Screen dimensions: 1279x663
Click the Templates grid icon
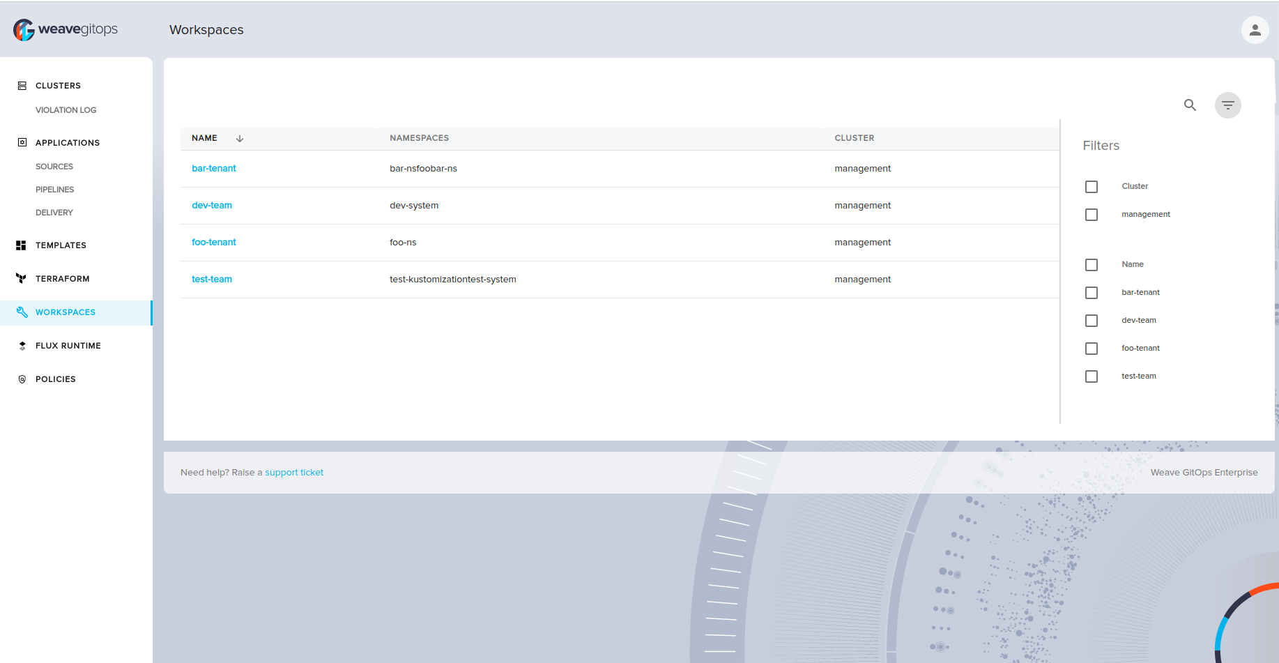[21, 245]
